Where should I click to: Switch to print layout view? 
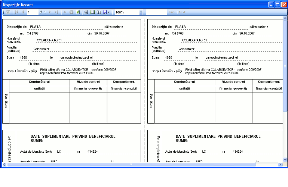click(x=93, y=12)
